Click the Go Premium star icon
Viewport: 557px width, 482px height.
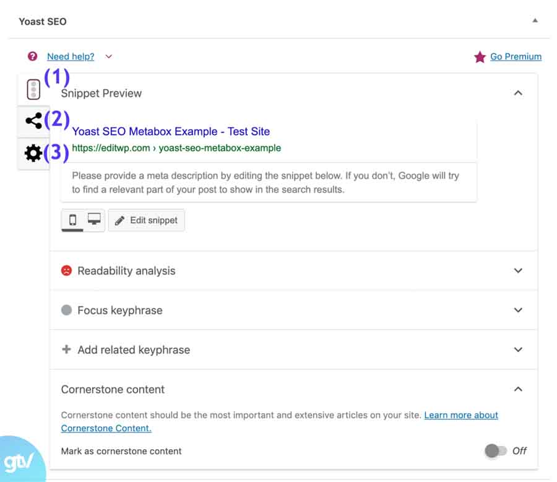pyautogui.click(x=480, y=57)
